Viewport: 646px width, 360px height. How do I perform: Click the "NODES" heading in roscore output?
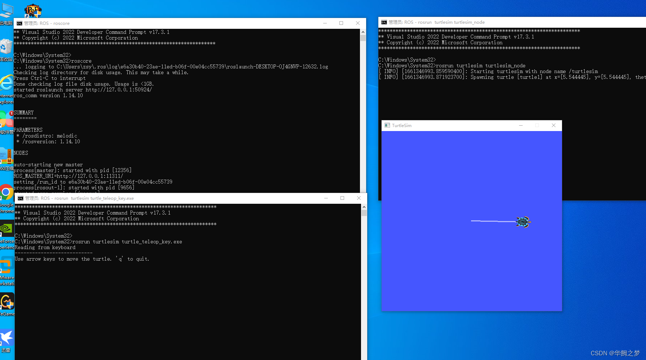click(21, 153)
